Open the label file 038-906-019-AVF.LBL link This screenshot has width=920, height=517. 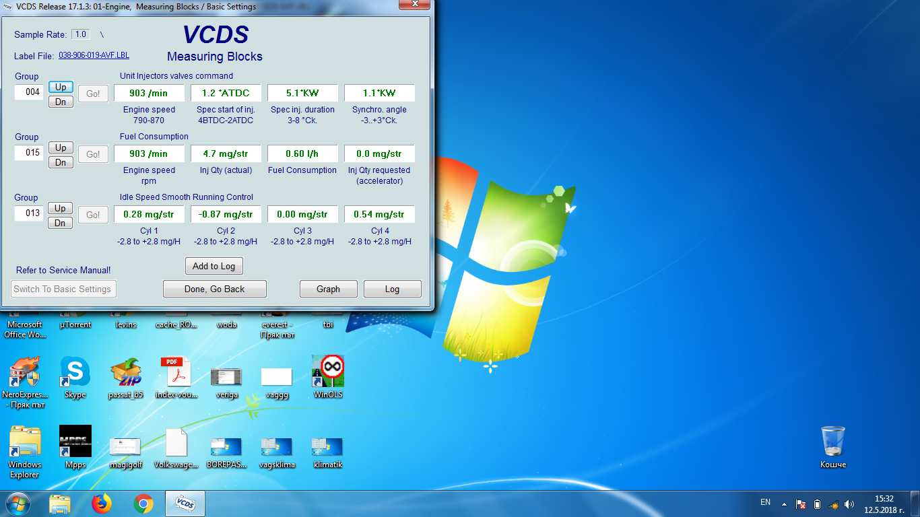click(94, 55)
